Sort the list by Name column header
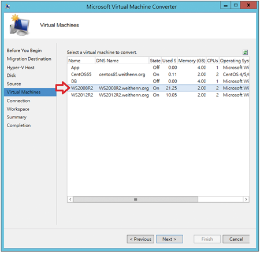 81,61
